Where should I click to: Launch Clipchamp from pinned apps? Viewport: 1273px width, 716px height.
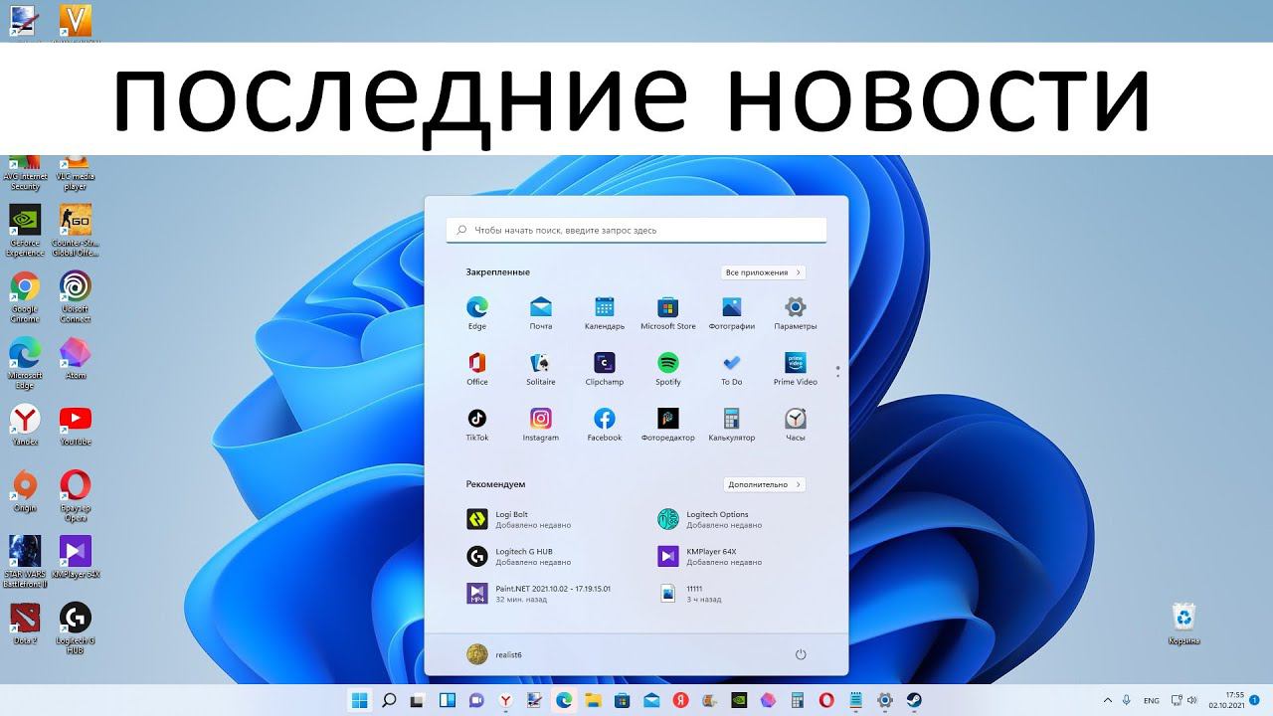coord(605,368)
